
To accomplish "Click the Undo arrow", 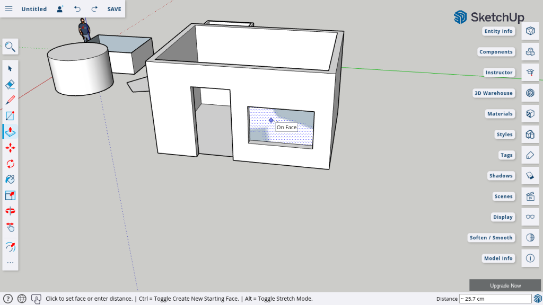I will click(x=77, y=9).
